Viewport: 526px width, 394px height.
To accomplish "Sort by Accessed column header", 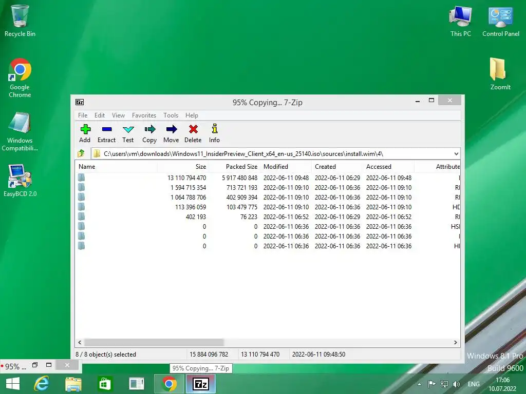I will pos(388,167).
